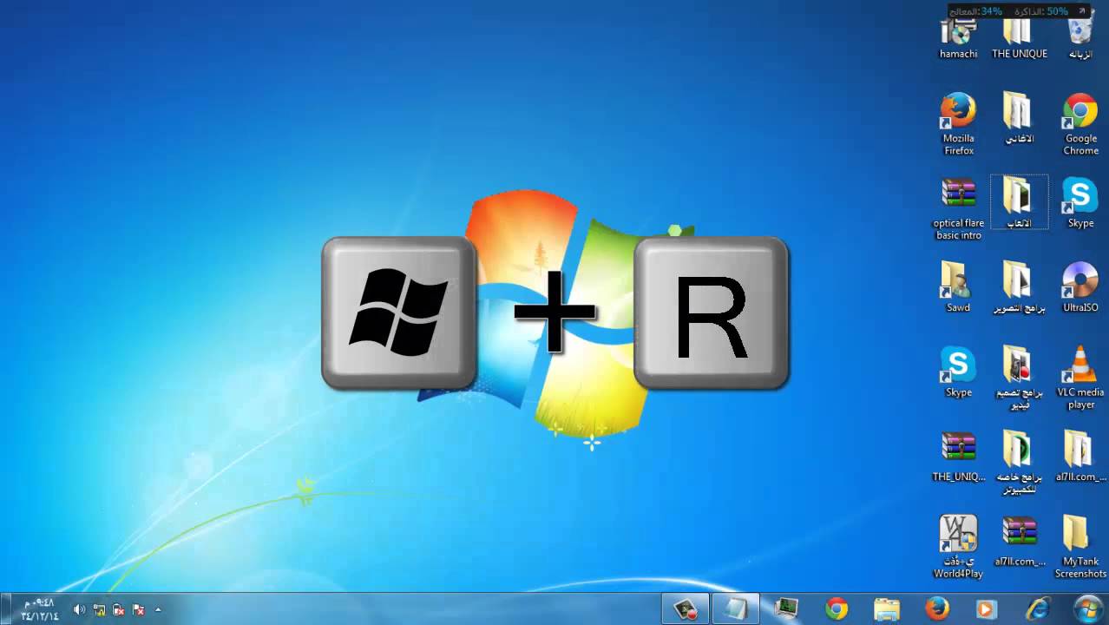Launch Google Chrome desktop shortcut
This screenshot has height=625, width=1109.
(x=1080, y=124)
